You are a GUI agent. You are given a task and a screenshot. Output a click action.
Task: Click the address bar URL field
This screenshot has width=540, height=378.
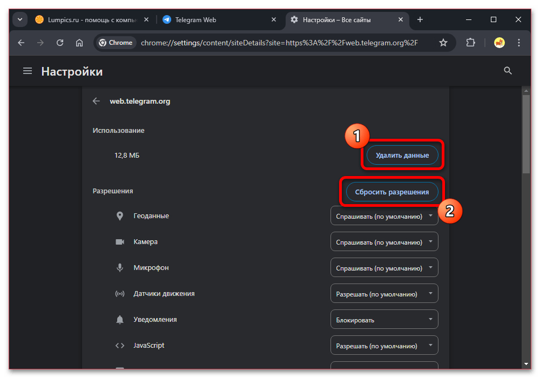tap(279, 43)
